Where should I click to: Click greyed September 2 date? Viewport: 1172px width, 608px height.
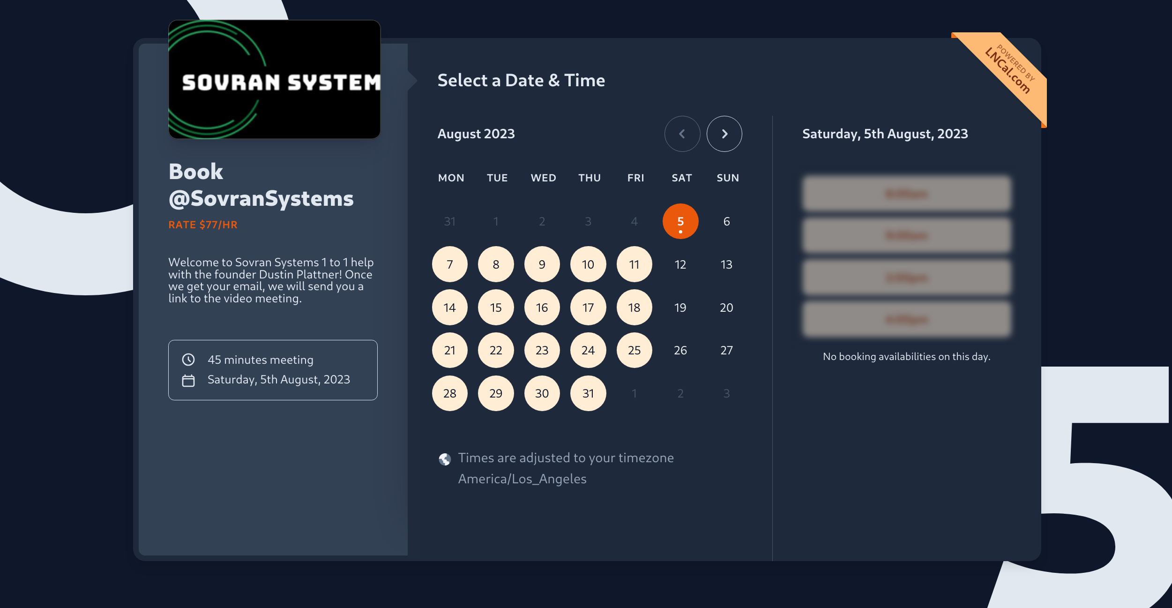coord(680,393)
